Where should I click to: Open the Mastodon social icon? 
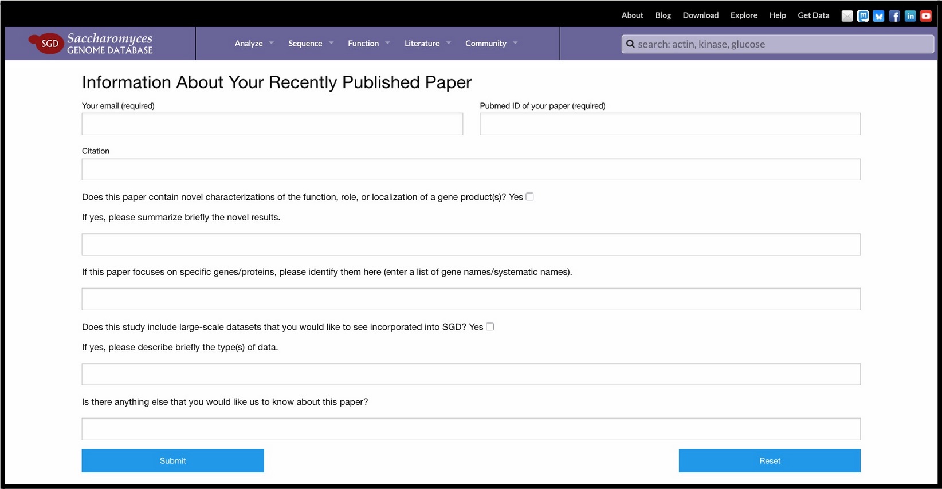pos(863,16)
